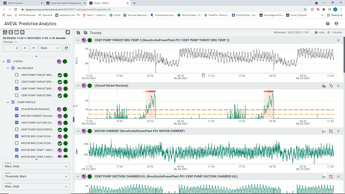Open the asset hierarchy icon in the left panel toolbar

pos(5,32)
